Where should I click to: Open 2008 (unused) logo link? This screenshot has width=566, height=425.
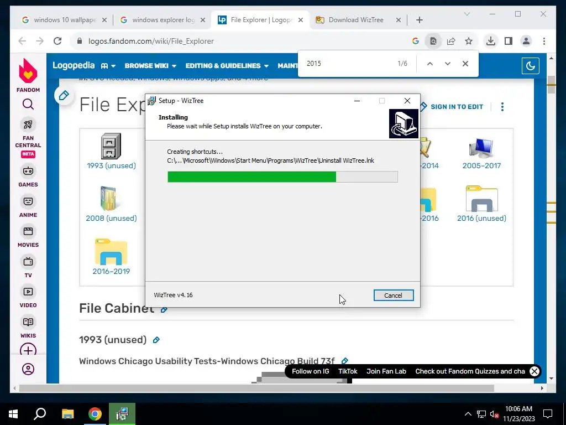(111, 218)
